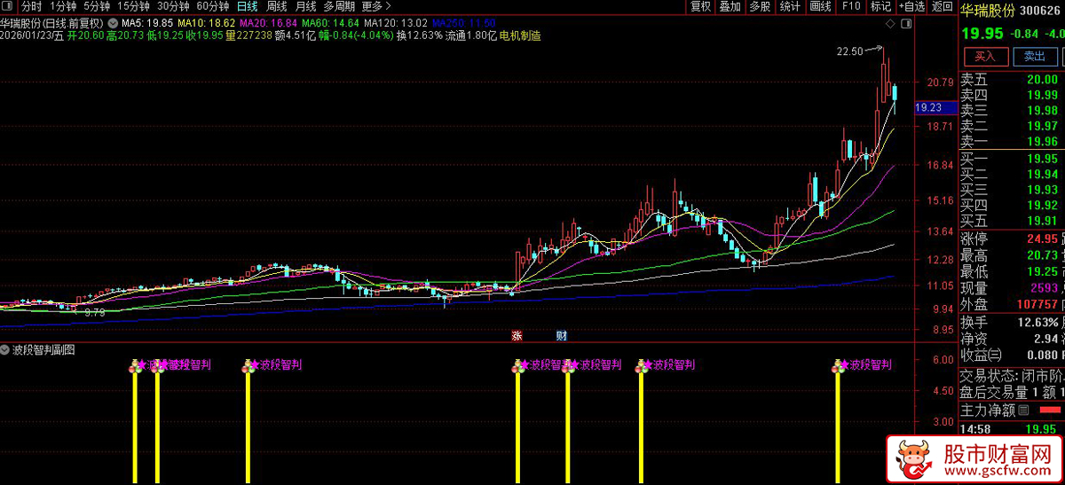Click the 主力净额 settings icon
Screen dimensions: 1065x485
point(1023,411)
